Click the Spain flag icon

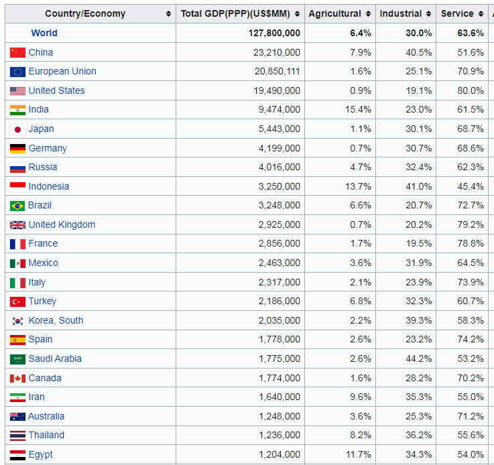coord(17,340)
